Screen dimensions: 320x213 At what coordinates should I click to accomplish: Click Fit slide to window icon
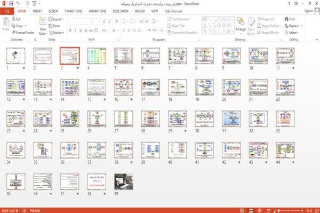point(317,210)
